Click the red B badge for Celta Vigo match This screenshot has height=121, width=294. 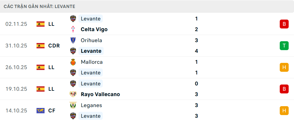[284, 24]
